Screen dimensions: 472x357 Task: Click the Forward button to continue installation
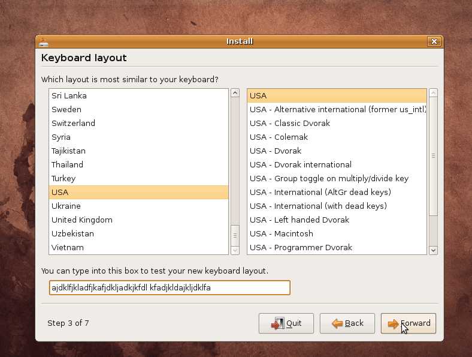point(408,323)
